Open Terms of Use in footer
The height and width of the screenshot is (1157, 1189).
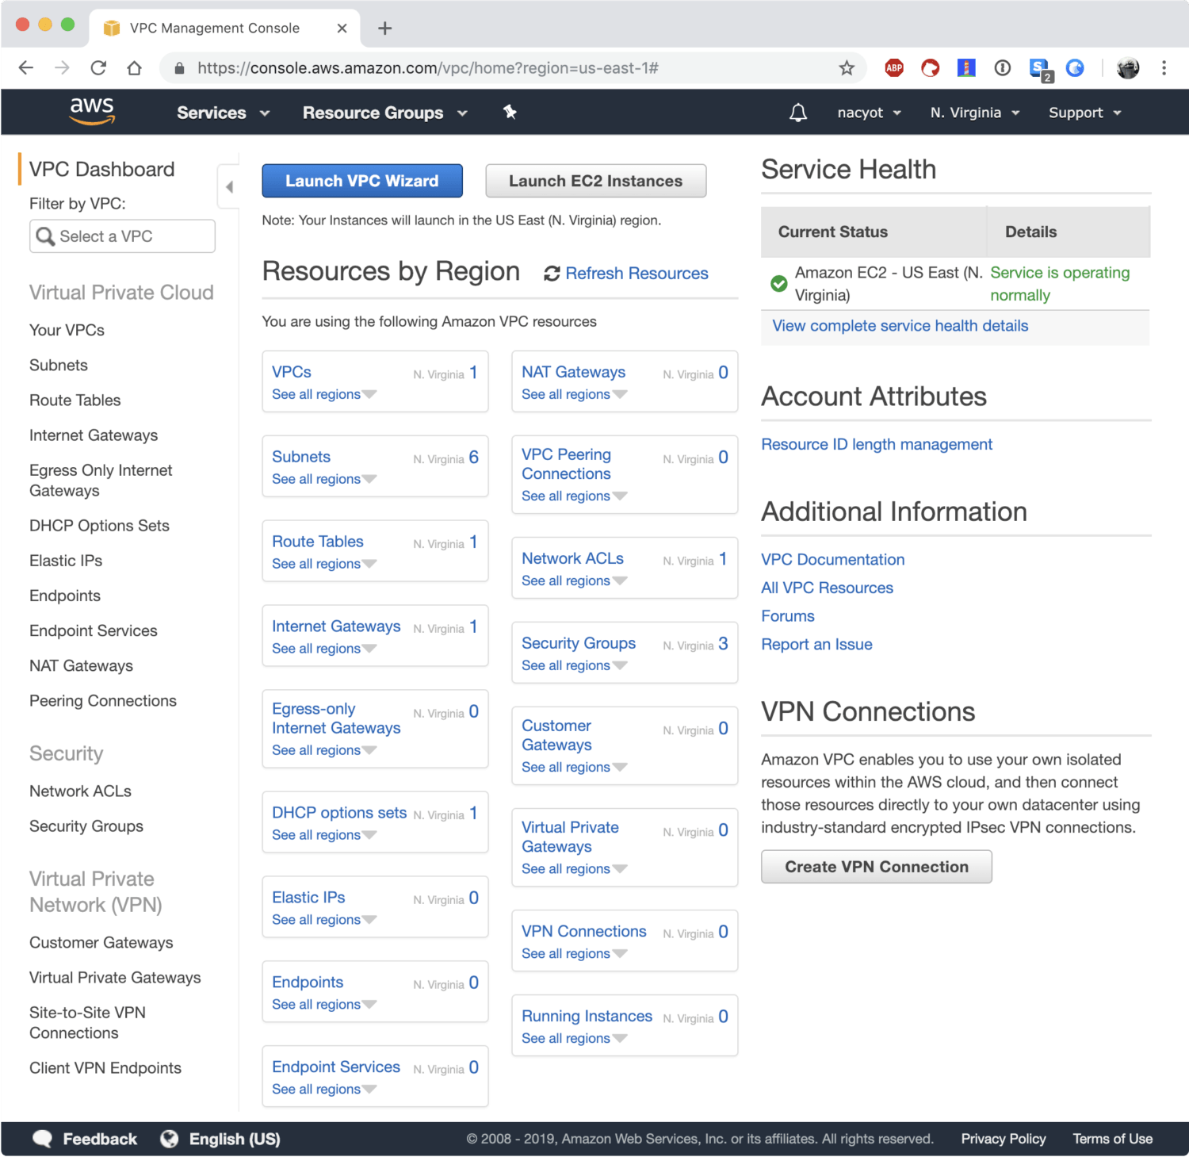[1112, 1139]
